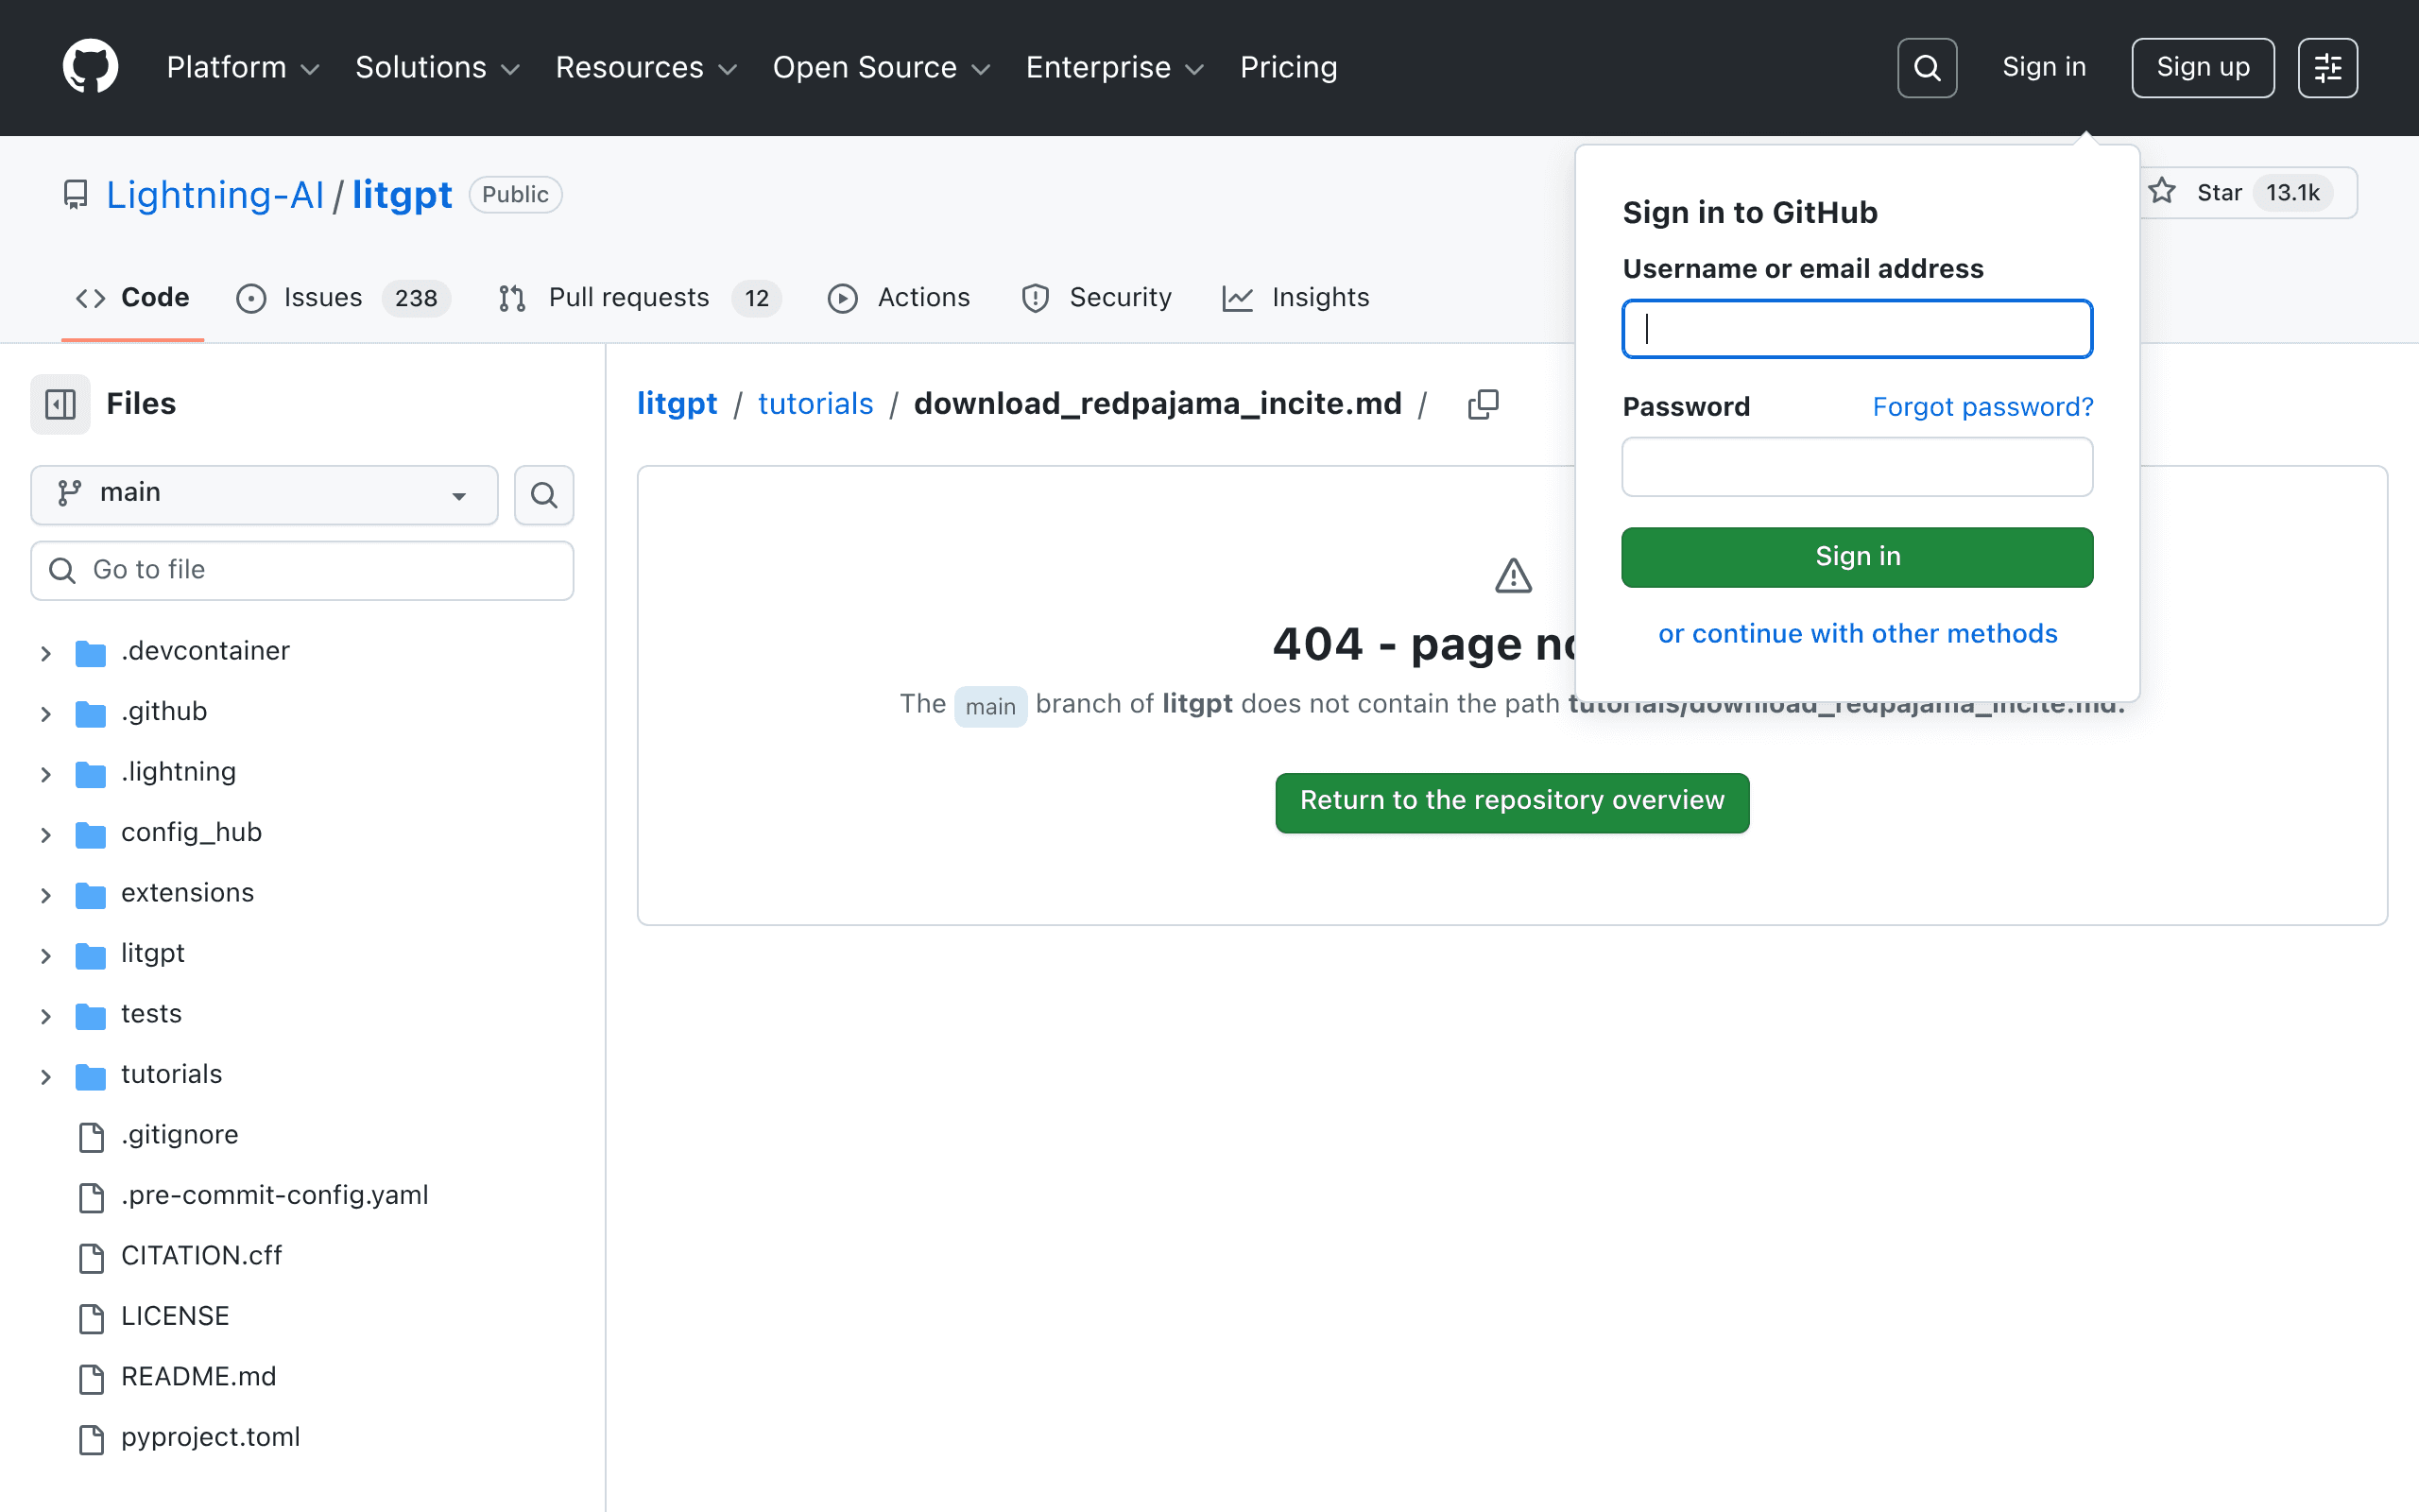
Task: Click the header Sign in link
Action: point(2044,67)
